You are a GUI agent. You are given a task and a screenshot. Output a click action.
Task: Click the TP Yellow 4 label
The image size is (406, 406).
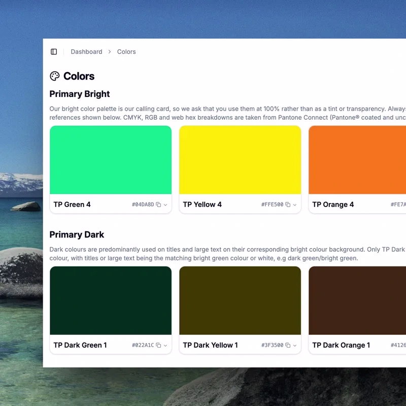click(x=202, y=205)
